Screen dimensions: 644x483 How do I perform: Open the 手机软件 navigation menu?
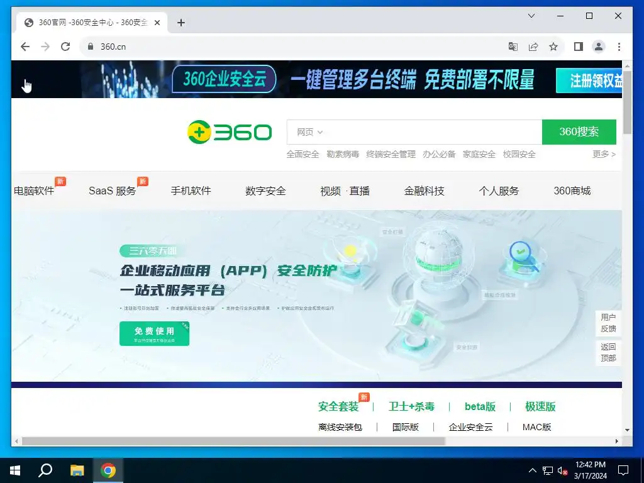click(x=191, y=191)
